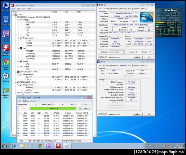Click the Stop button in LinX
Image resolution: width=186 pixels, height=155 pixels.
click(86, 108)
